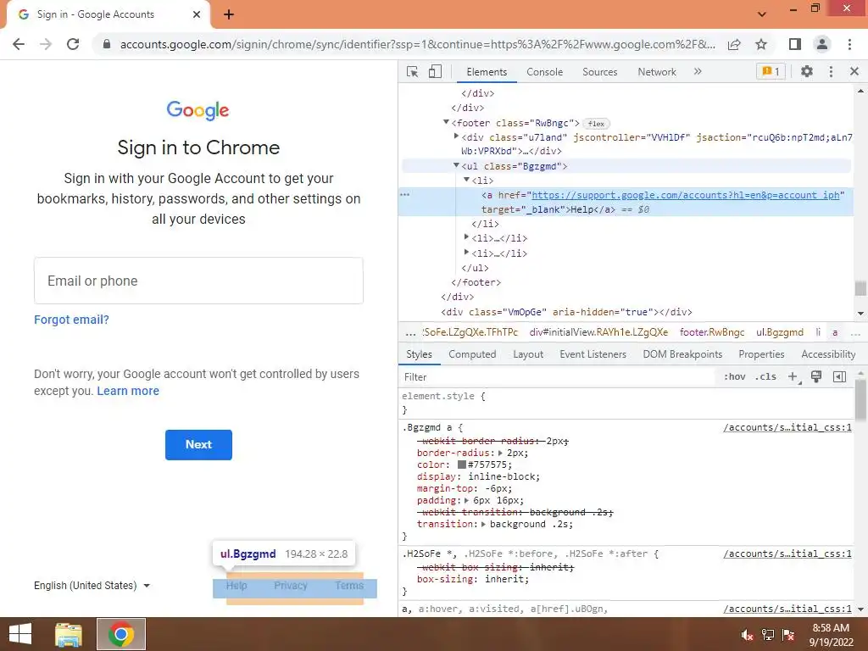Open the Windows Start menu
868x651 pixels.
pyautogui.click(x=20, y=634)
